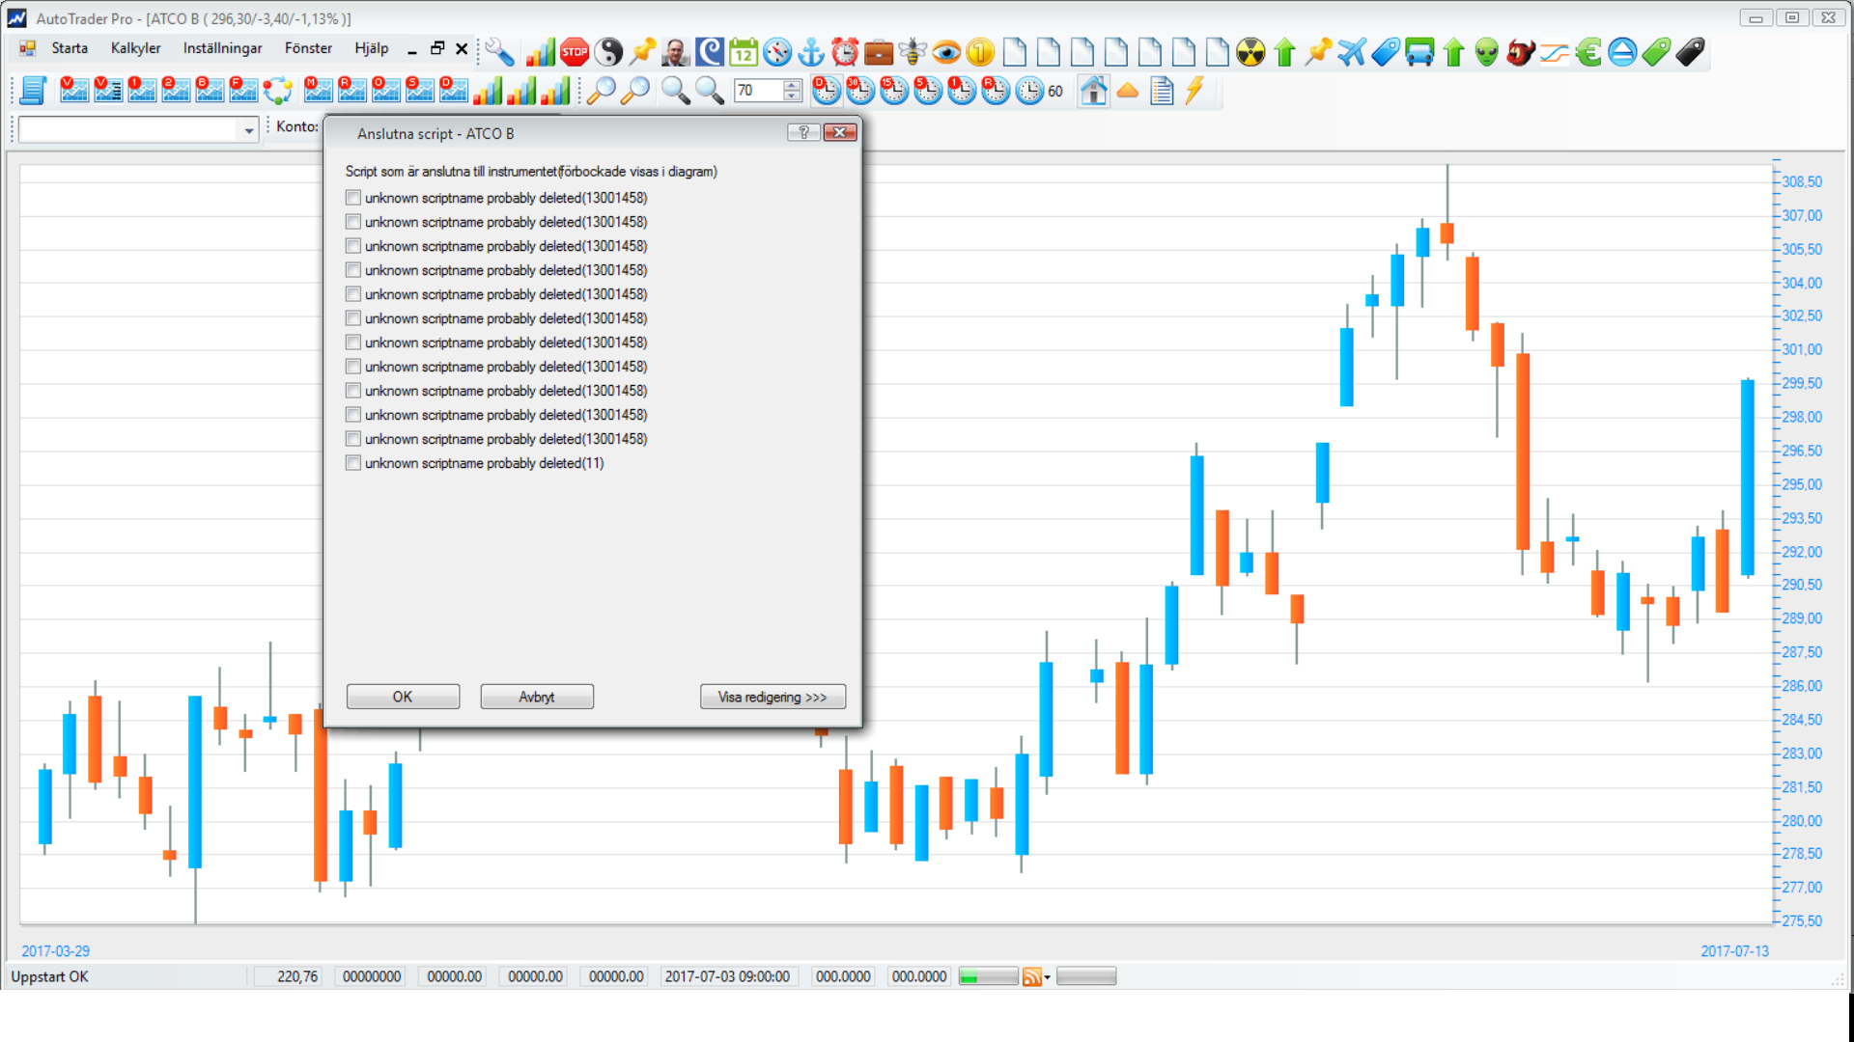Click the green alien head icon

coord(1487,52)
